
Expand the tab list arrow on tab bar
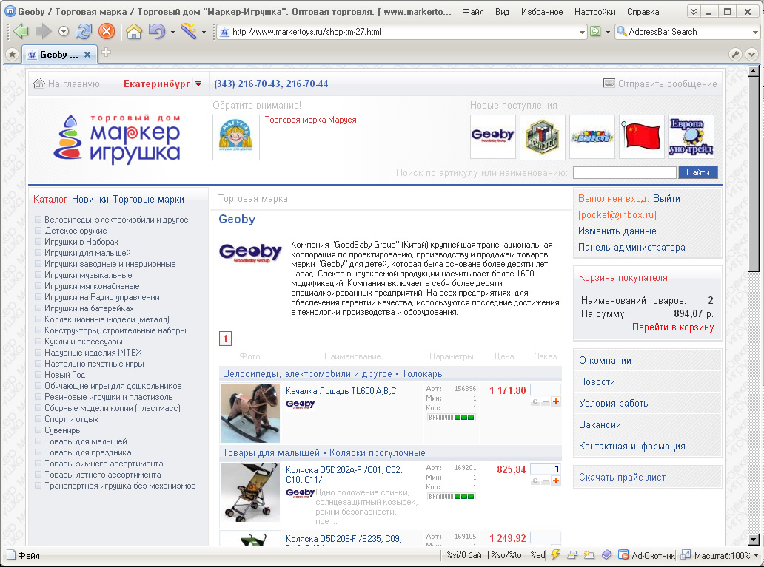point(751,55)
